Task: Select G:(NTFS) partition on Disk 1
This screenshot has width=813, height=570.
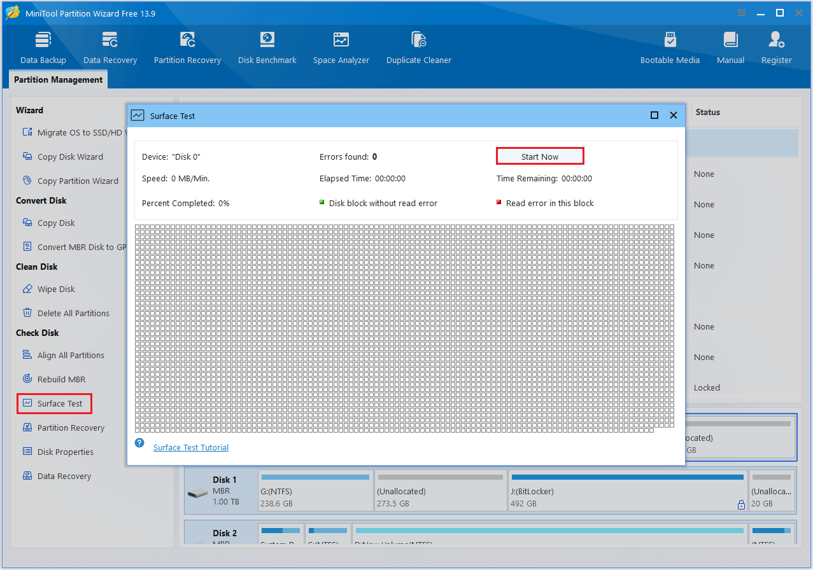Action: [316, 491]
